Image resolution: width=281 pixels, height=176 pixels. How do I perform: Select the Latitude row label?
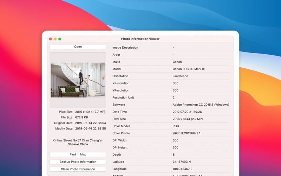click(118, 162)
